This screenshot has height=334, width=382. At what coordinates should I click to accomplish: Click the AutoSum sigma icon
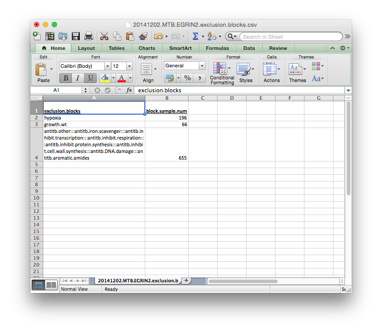[195, 37]
